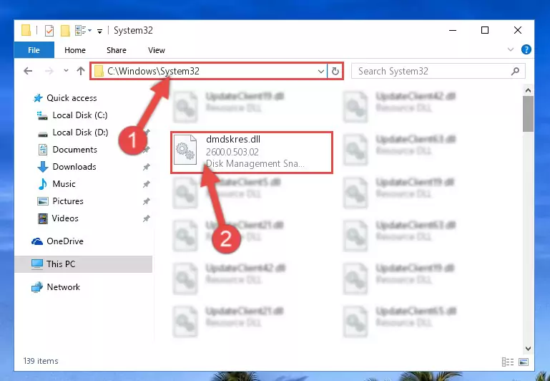Select This PC in navigation pane

[x=84, y=264]
